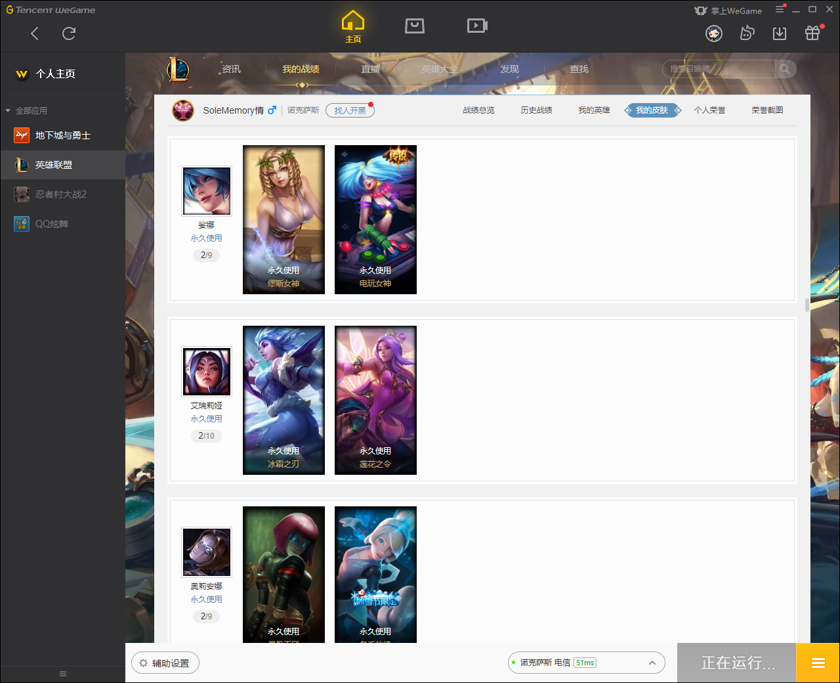Open the user avatar in top right

(x=714, y=33)
